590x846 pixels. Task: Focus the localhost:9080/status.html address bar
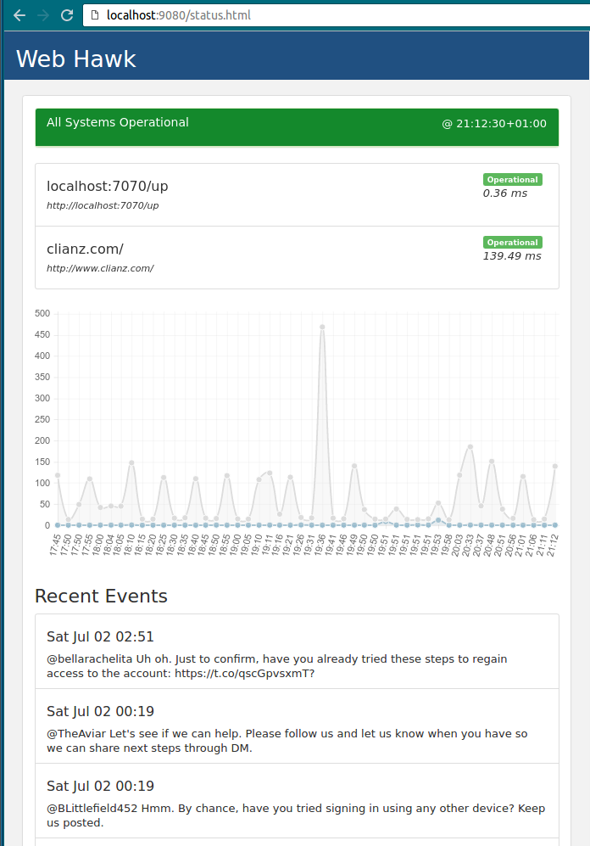pyautogui.click(x=337, y=15)
